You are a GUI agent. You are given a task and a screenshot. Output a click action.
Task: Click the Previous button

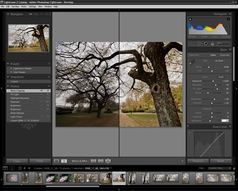click(198, 161)
